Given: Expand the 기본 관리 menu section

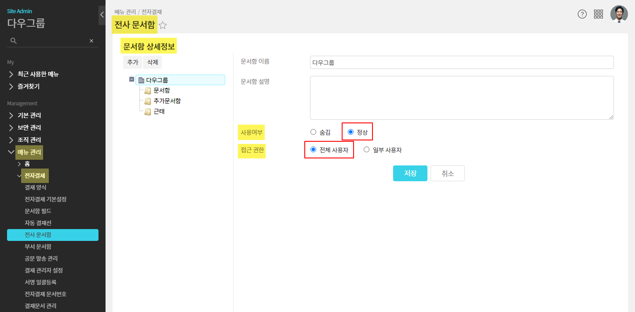Looking at the screenshot, I should (x=29, y=115).
